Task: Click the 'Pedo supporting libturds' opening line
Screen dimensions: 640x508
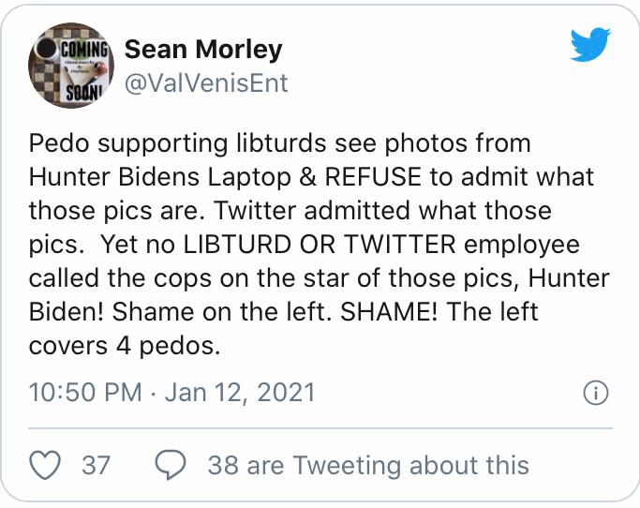Action: click(177, 143)
